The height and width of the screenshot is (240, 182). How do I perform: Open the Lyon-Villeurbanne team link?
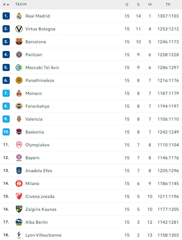[x=43, y=235]
